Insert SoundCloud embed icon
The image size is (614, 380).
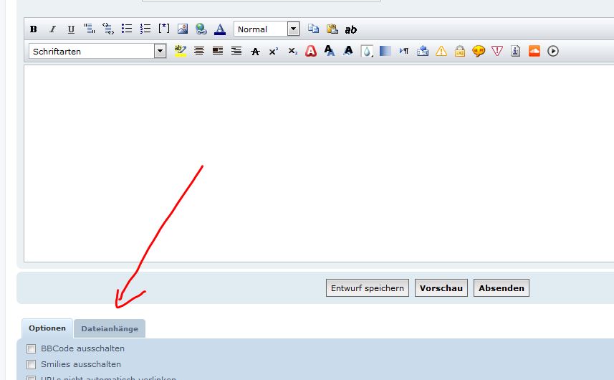[534, 51]
